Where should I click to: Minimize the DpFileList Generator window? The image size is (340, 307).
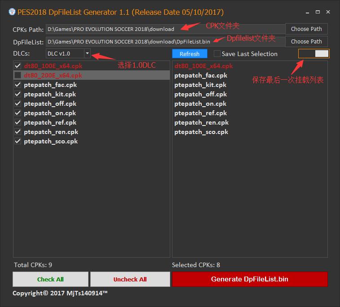(307, 13)
